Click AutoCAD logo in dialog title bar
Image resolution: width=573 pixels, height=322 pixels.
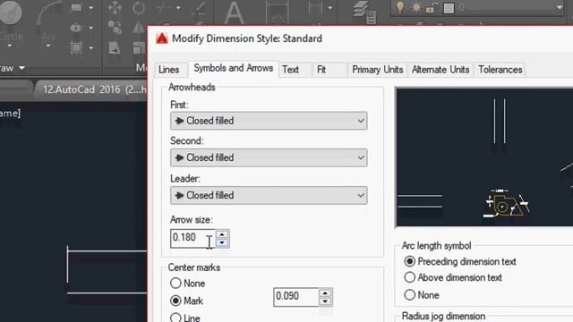[x=162, y=38]
